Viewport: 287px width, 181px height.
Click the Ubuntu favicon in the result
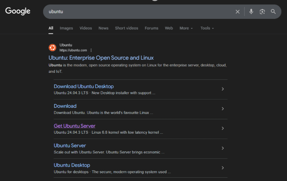(53, 48)
